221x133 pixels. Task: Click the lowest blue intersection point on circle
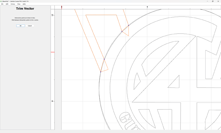(x=101, y=72)
